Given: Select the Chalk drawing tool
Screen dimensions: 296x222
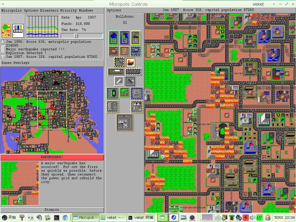Looking at the screenshot, I should coord(119,81).
